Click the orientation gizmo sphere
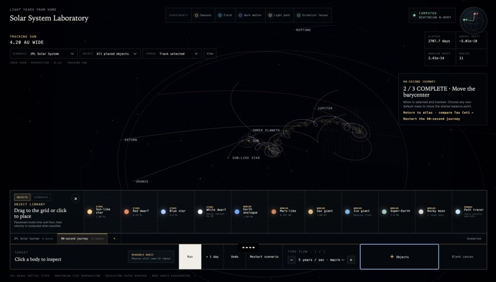The image size is (496, 282). (473, 21)
